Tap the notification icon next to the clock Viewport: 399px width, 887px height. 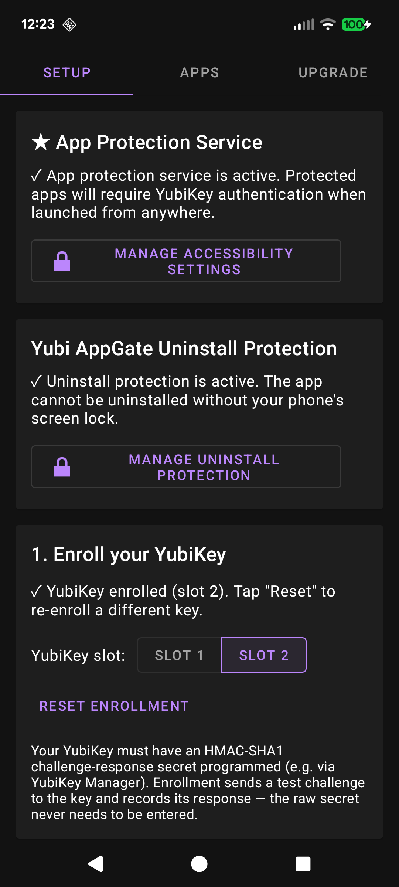pyautogui.click(x=69, y=25)
